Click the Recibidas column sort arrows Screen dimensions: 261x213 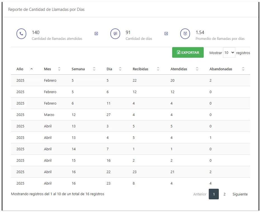pos(158,69)
